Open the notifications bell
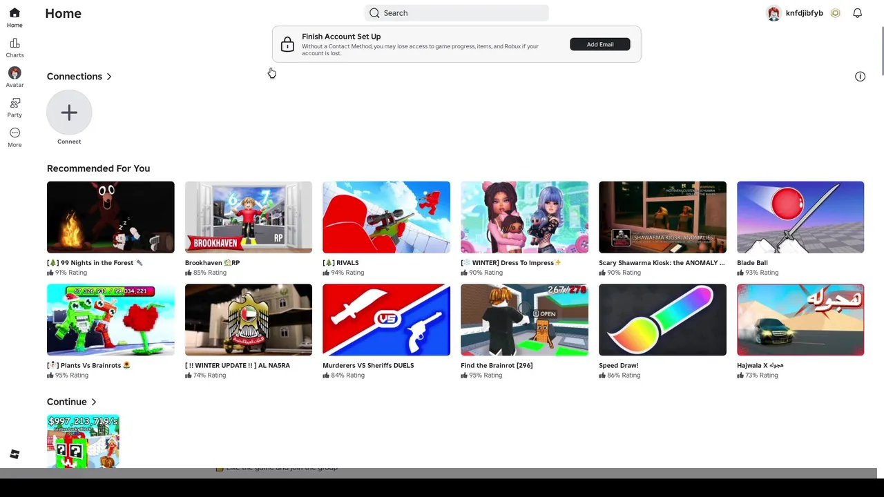This screenshot has width=884, height=497. (x=857, y=13)
